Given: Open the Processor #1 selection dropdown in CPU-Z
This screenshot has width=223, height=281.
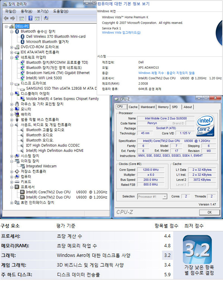Looking at the screenshot, I should pos(165,196).
